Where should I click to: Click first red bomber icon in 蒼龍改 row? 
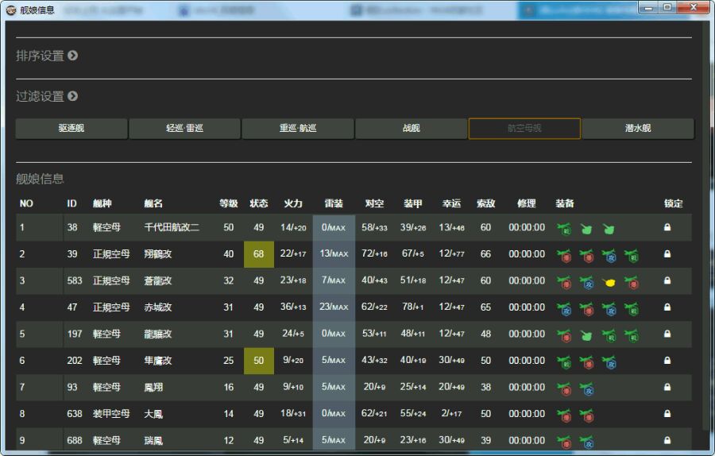(564, 282)
